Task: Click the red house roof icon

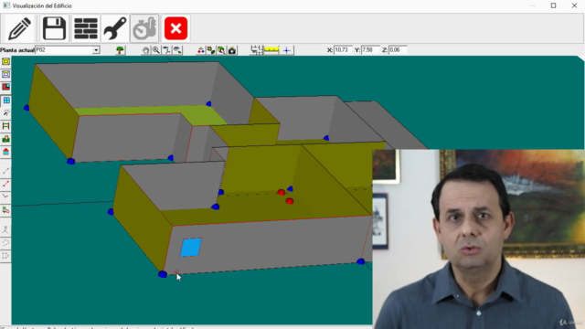Action: coord(6,152)
